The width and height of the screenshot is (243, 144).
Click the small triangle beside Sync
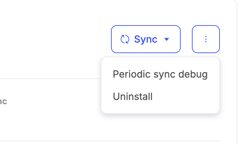(167, 39)
